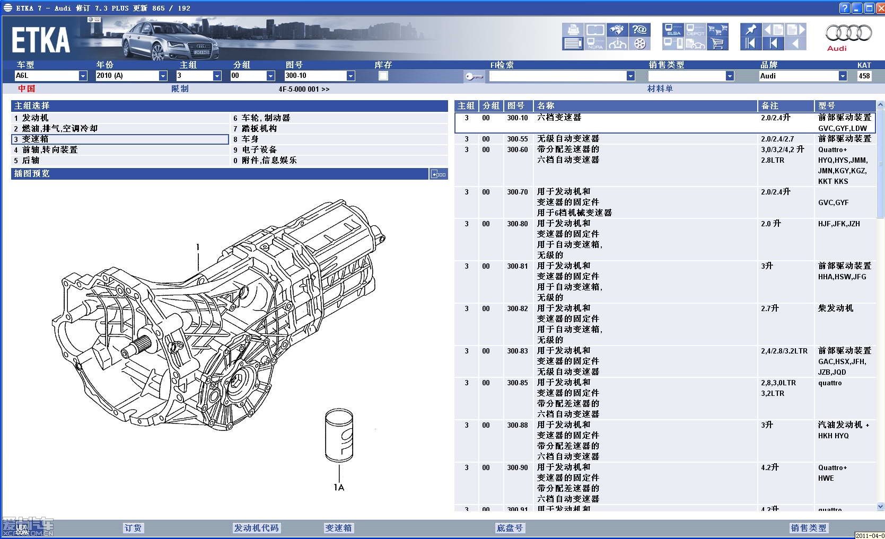Open the empty-frame illustration view icon
The height and width of the screenshot is (539, 885).
(595, 30)
